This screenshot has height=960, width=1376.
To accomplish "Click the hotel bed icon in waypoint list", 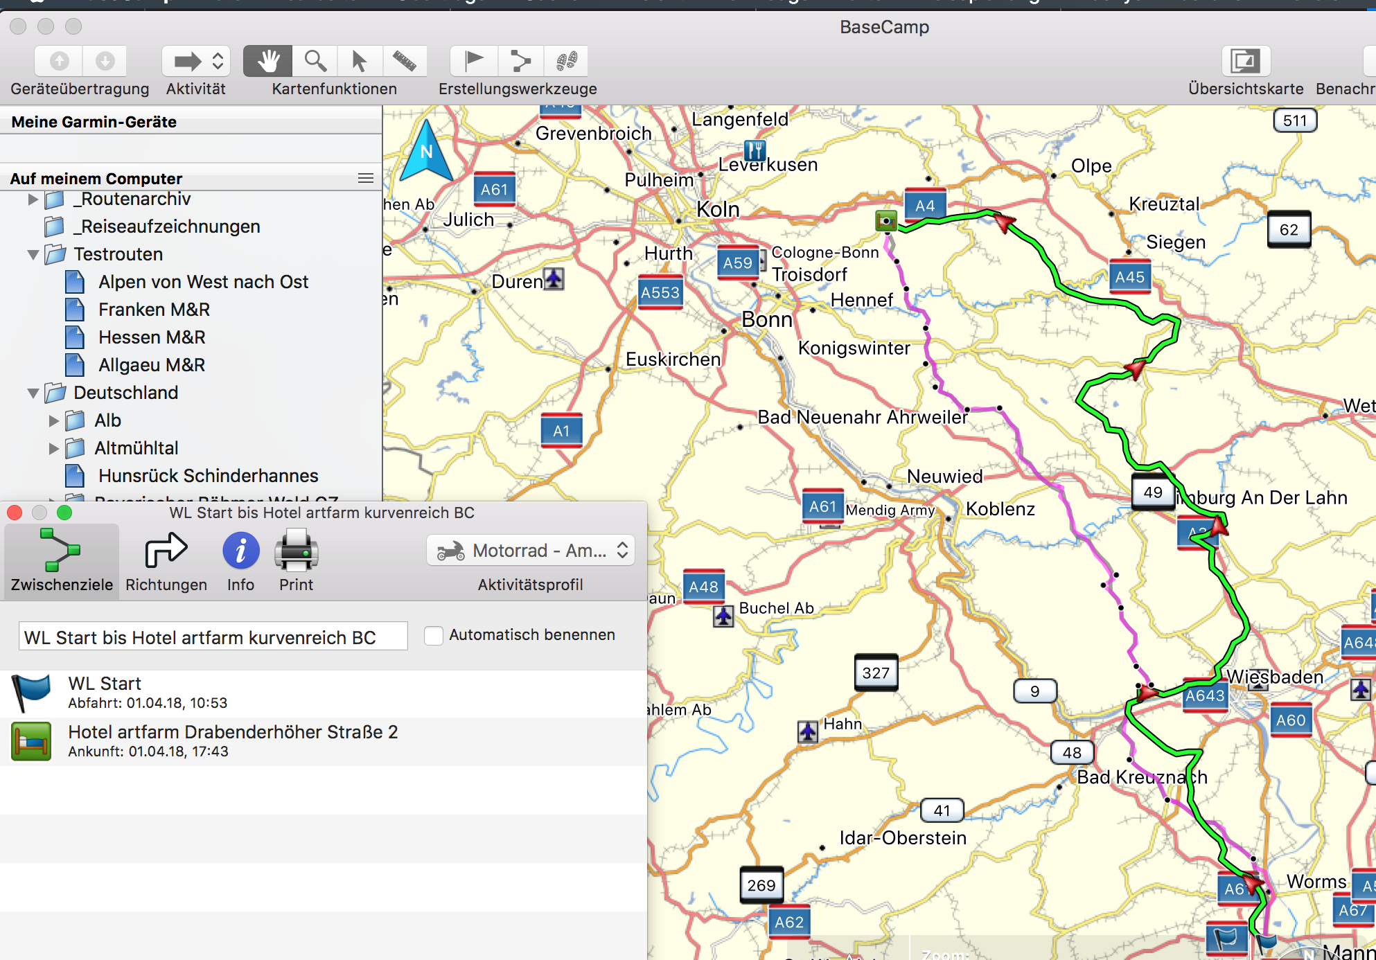I will coord(31,742).
